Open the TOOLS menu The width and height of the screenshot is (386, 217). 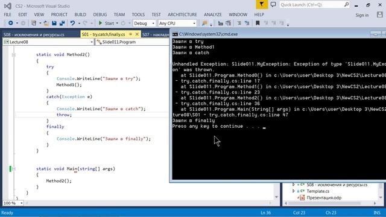tap(138, 14)
